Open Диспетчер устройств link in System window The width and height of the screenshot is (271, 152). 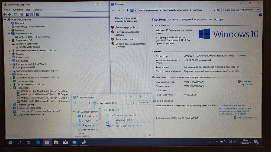[127, 27]
